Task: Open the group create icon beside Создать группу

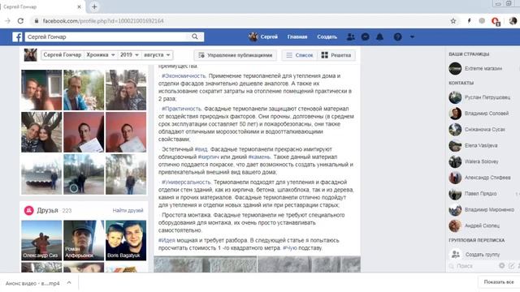Action: [456, 254]
